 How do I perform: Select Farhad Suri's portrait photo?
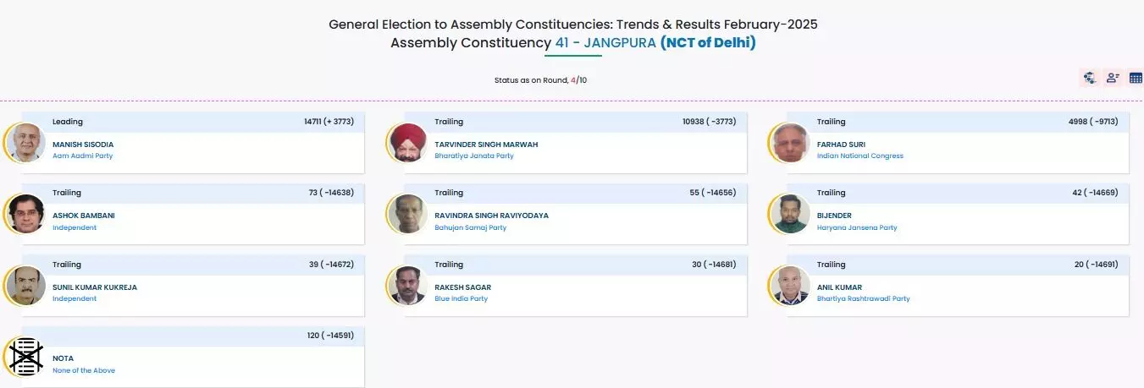[x=790, y=143]
